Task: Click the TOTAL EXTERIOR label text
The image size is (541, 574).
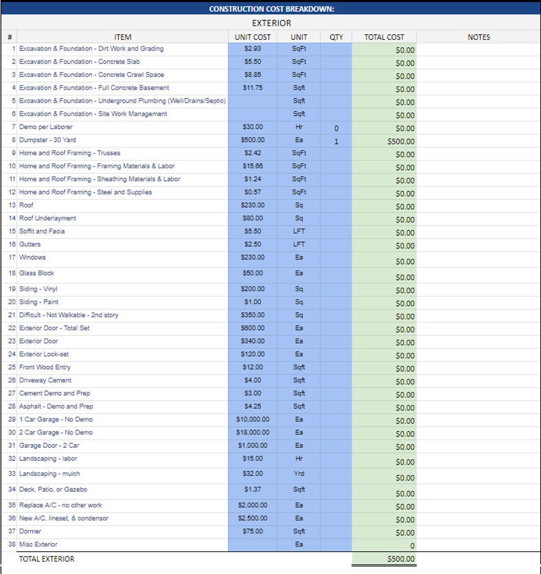Action: pyautogui.click(x=46, y=559)
